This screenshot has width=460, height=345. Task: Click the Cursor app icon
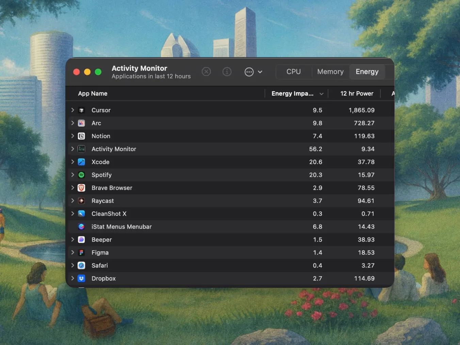point(81,110)
